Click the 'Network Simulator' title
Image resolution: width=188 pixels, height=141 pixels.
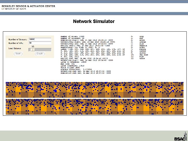tap(94, 21)
